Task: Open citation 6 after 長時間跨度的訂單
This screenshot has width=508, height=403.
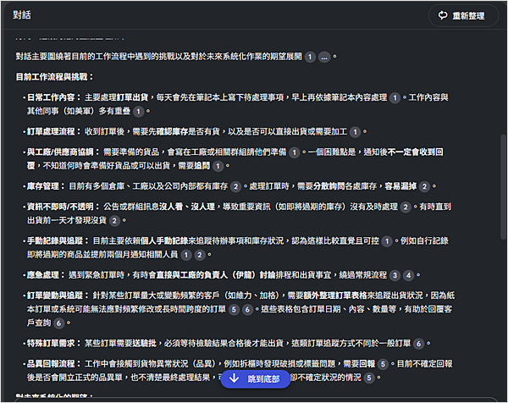Action: click(x=247, y=310)
